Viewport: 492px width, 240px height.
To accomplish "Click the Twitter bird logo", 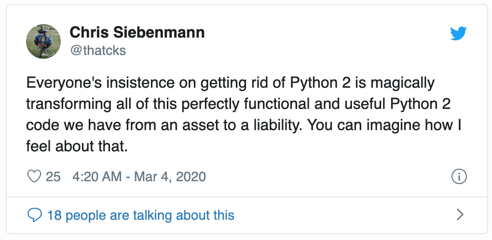I will coord(458,33).
